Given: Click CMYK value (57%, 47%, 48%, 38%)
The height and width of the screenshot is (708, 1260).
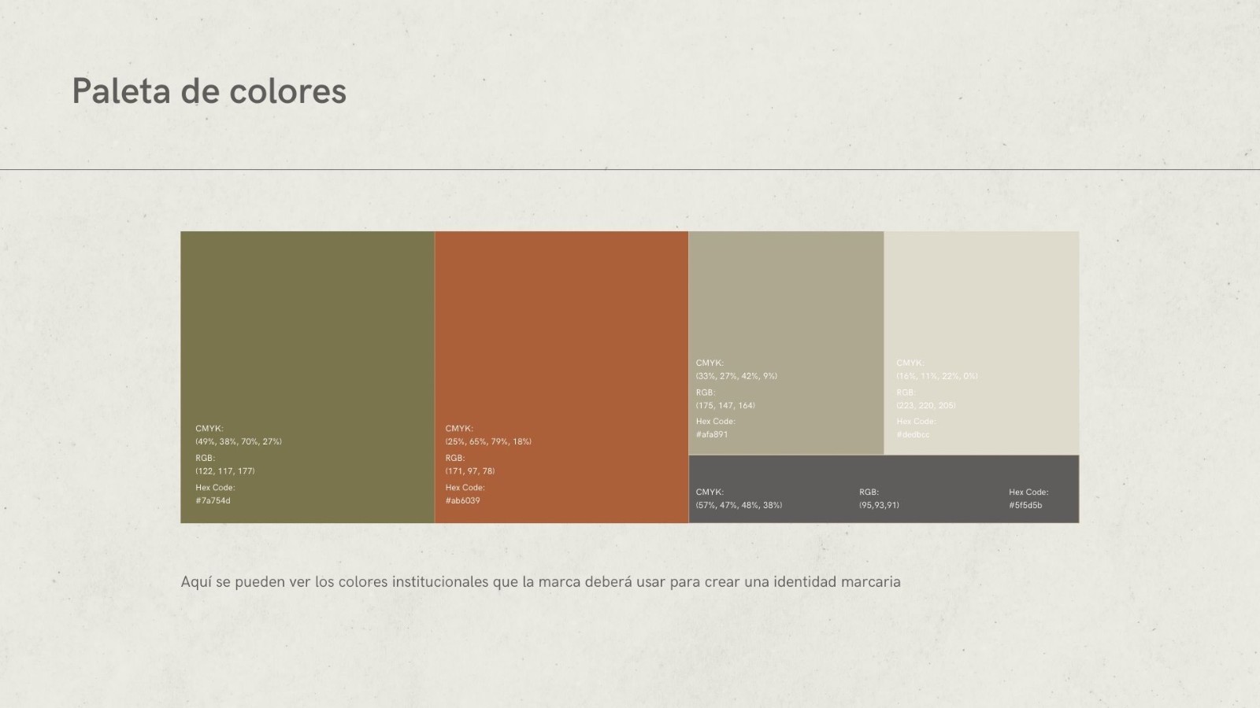Looking at the screenshot, I should click(739, 506).
